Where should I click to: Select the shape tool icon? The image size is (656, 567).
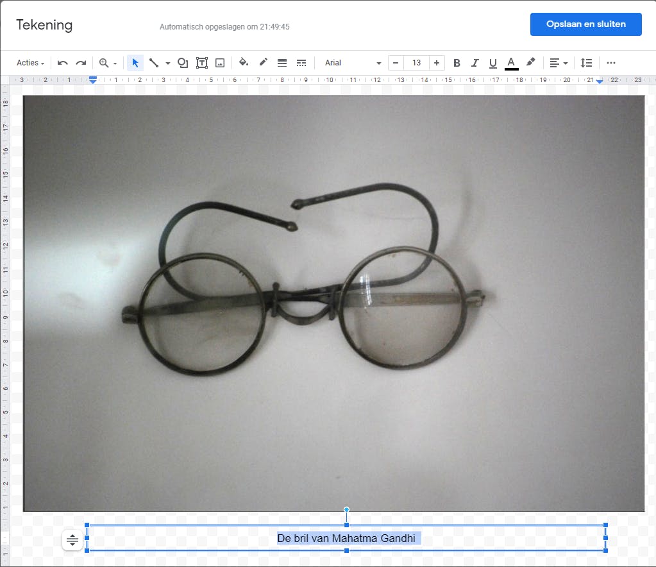(x=183, y=63)
